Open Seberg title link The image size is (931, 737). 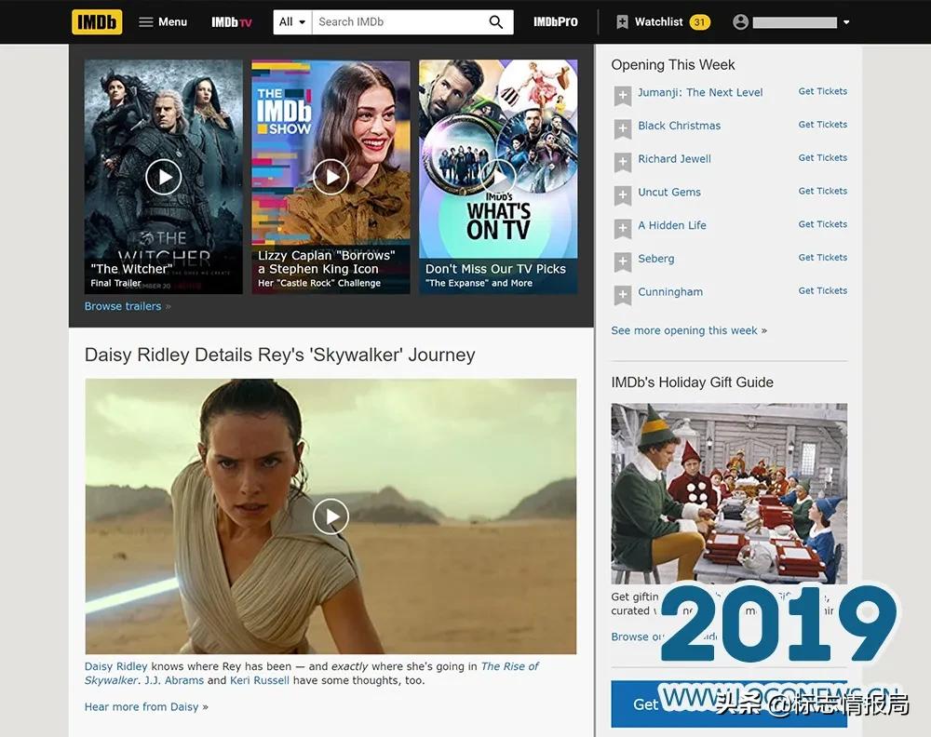click(656, 259)
